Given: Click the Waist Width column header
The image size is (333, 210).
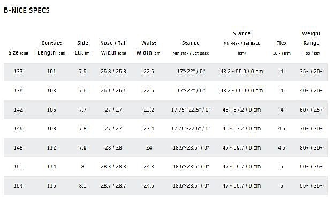Looking at the screenshot, I should click(149, 48).
